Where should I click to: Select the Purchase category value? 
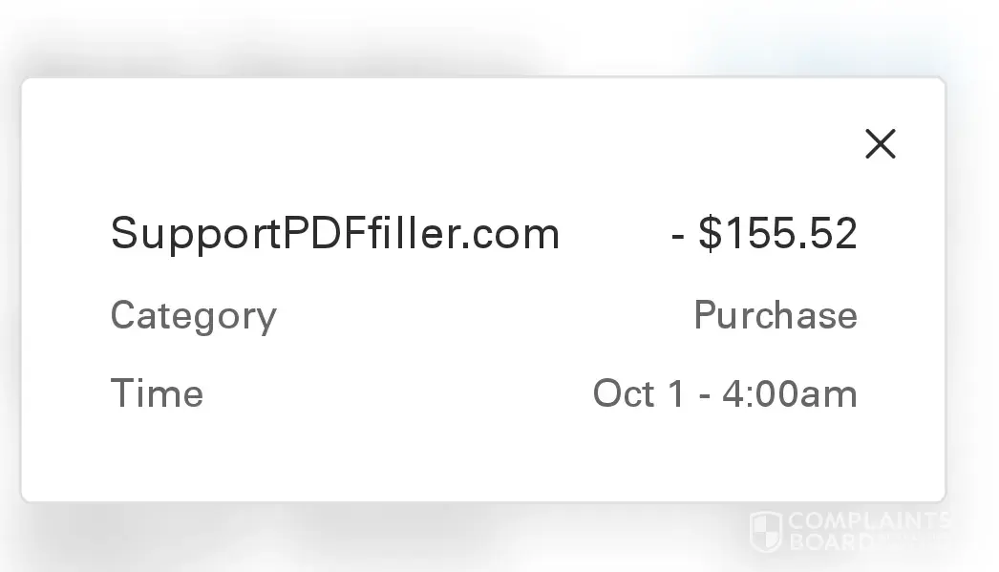(x=775, y=316)
